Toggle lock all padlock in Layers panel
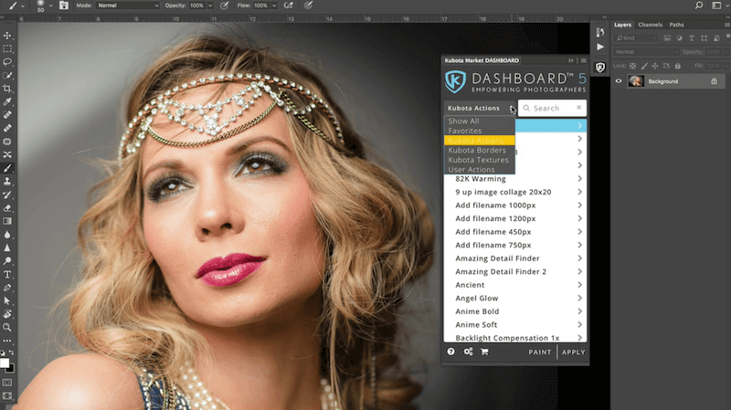Image resolution: width=731 pixels, height=410 pixels. [678, 66]
